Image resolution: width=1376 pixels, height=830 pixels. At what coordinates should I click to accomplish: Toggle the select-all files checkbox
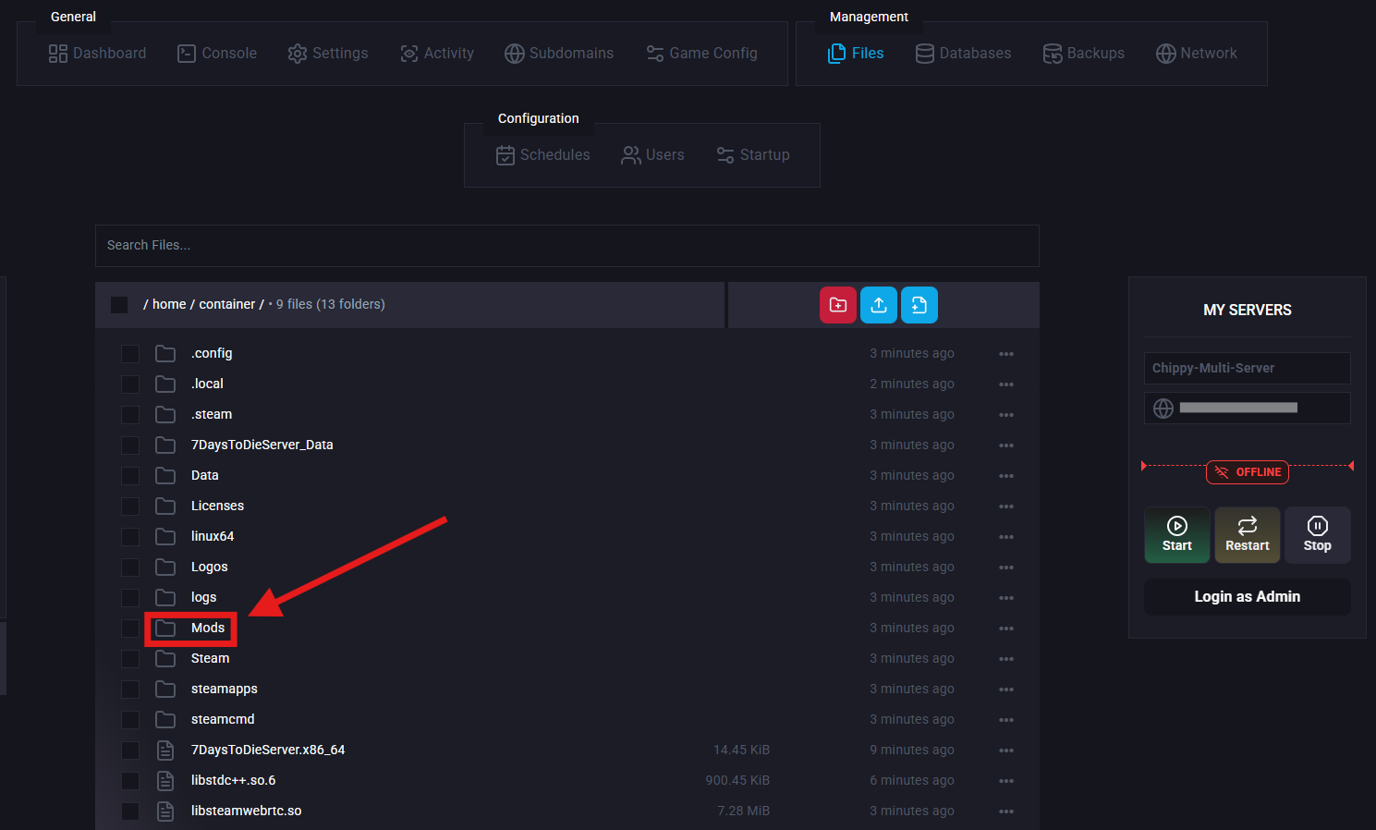point(119,304)
